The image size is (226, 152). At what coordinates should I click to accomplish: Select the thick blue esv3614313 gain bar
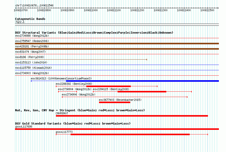point(142,81)
